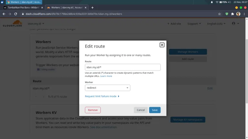Click the Save button
The width and height of the screenshot is (248, 139).
[155, 110]
